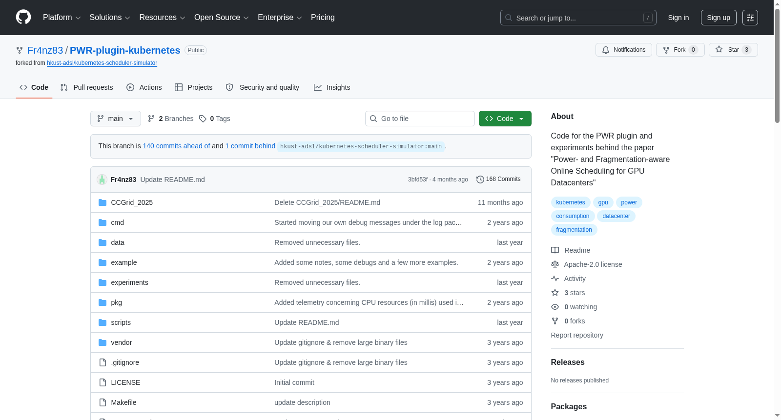Open the green Code dropdown button
This screenshot has height=420, width=781.
pos(505,119)
